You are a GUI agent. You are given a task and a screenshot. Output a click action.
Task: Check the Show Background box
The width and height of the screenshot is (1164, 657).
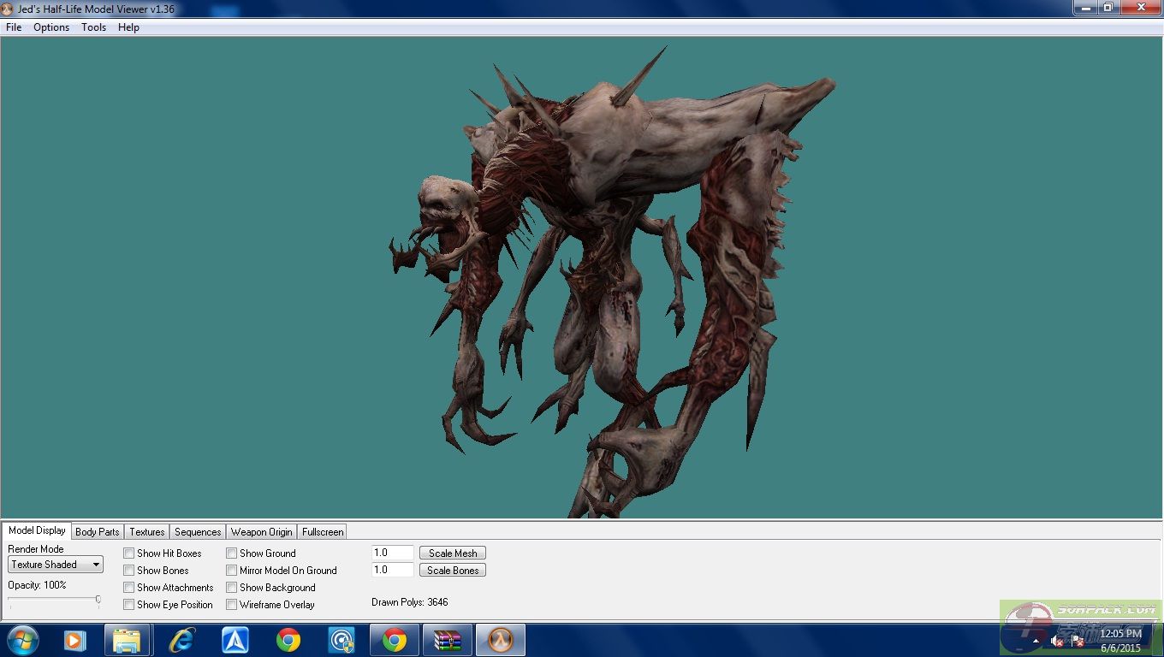pyautogui.click(x=232, y=588)
